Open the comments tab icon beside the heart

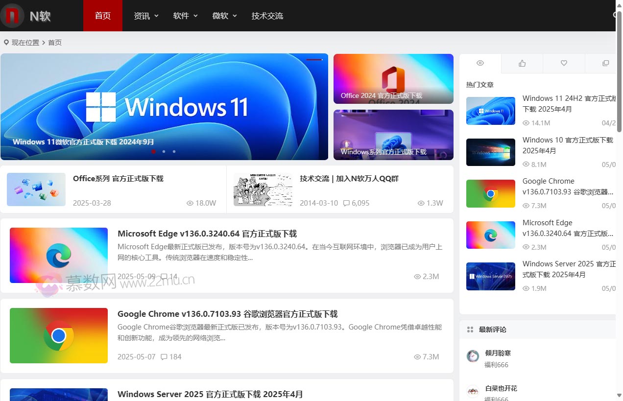point(606,63)
